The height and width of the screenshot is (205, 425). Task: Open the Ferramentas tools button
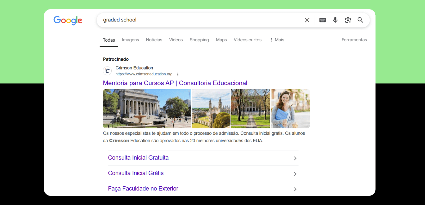click(354, 40)
